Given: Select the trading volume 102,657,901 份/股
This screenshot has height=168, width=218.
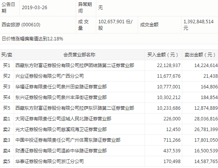Looking at the screenshot, I should (x=115, y=25).
